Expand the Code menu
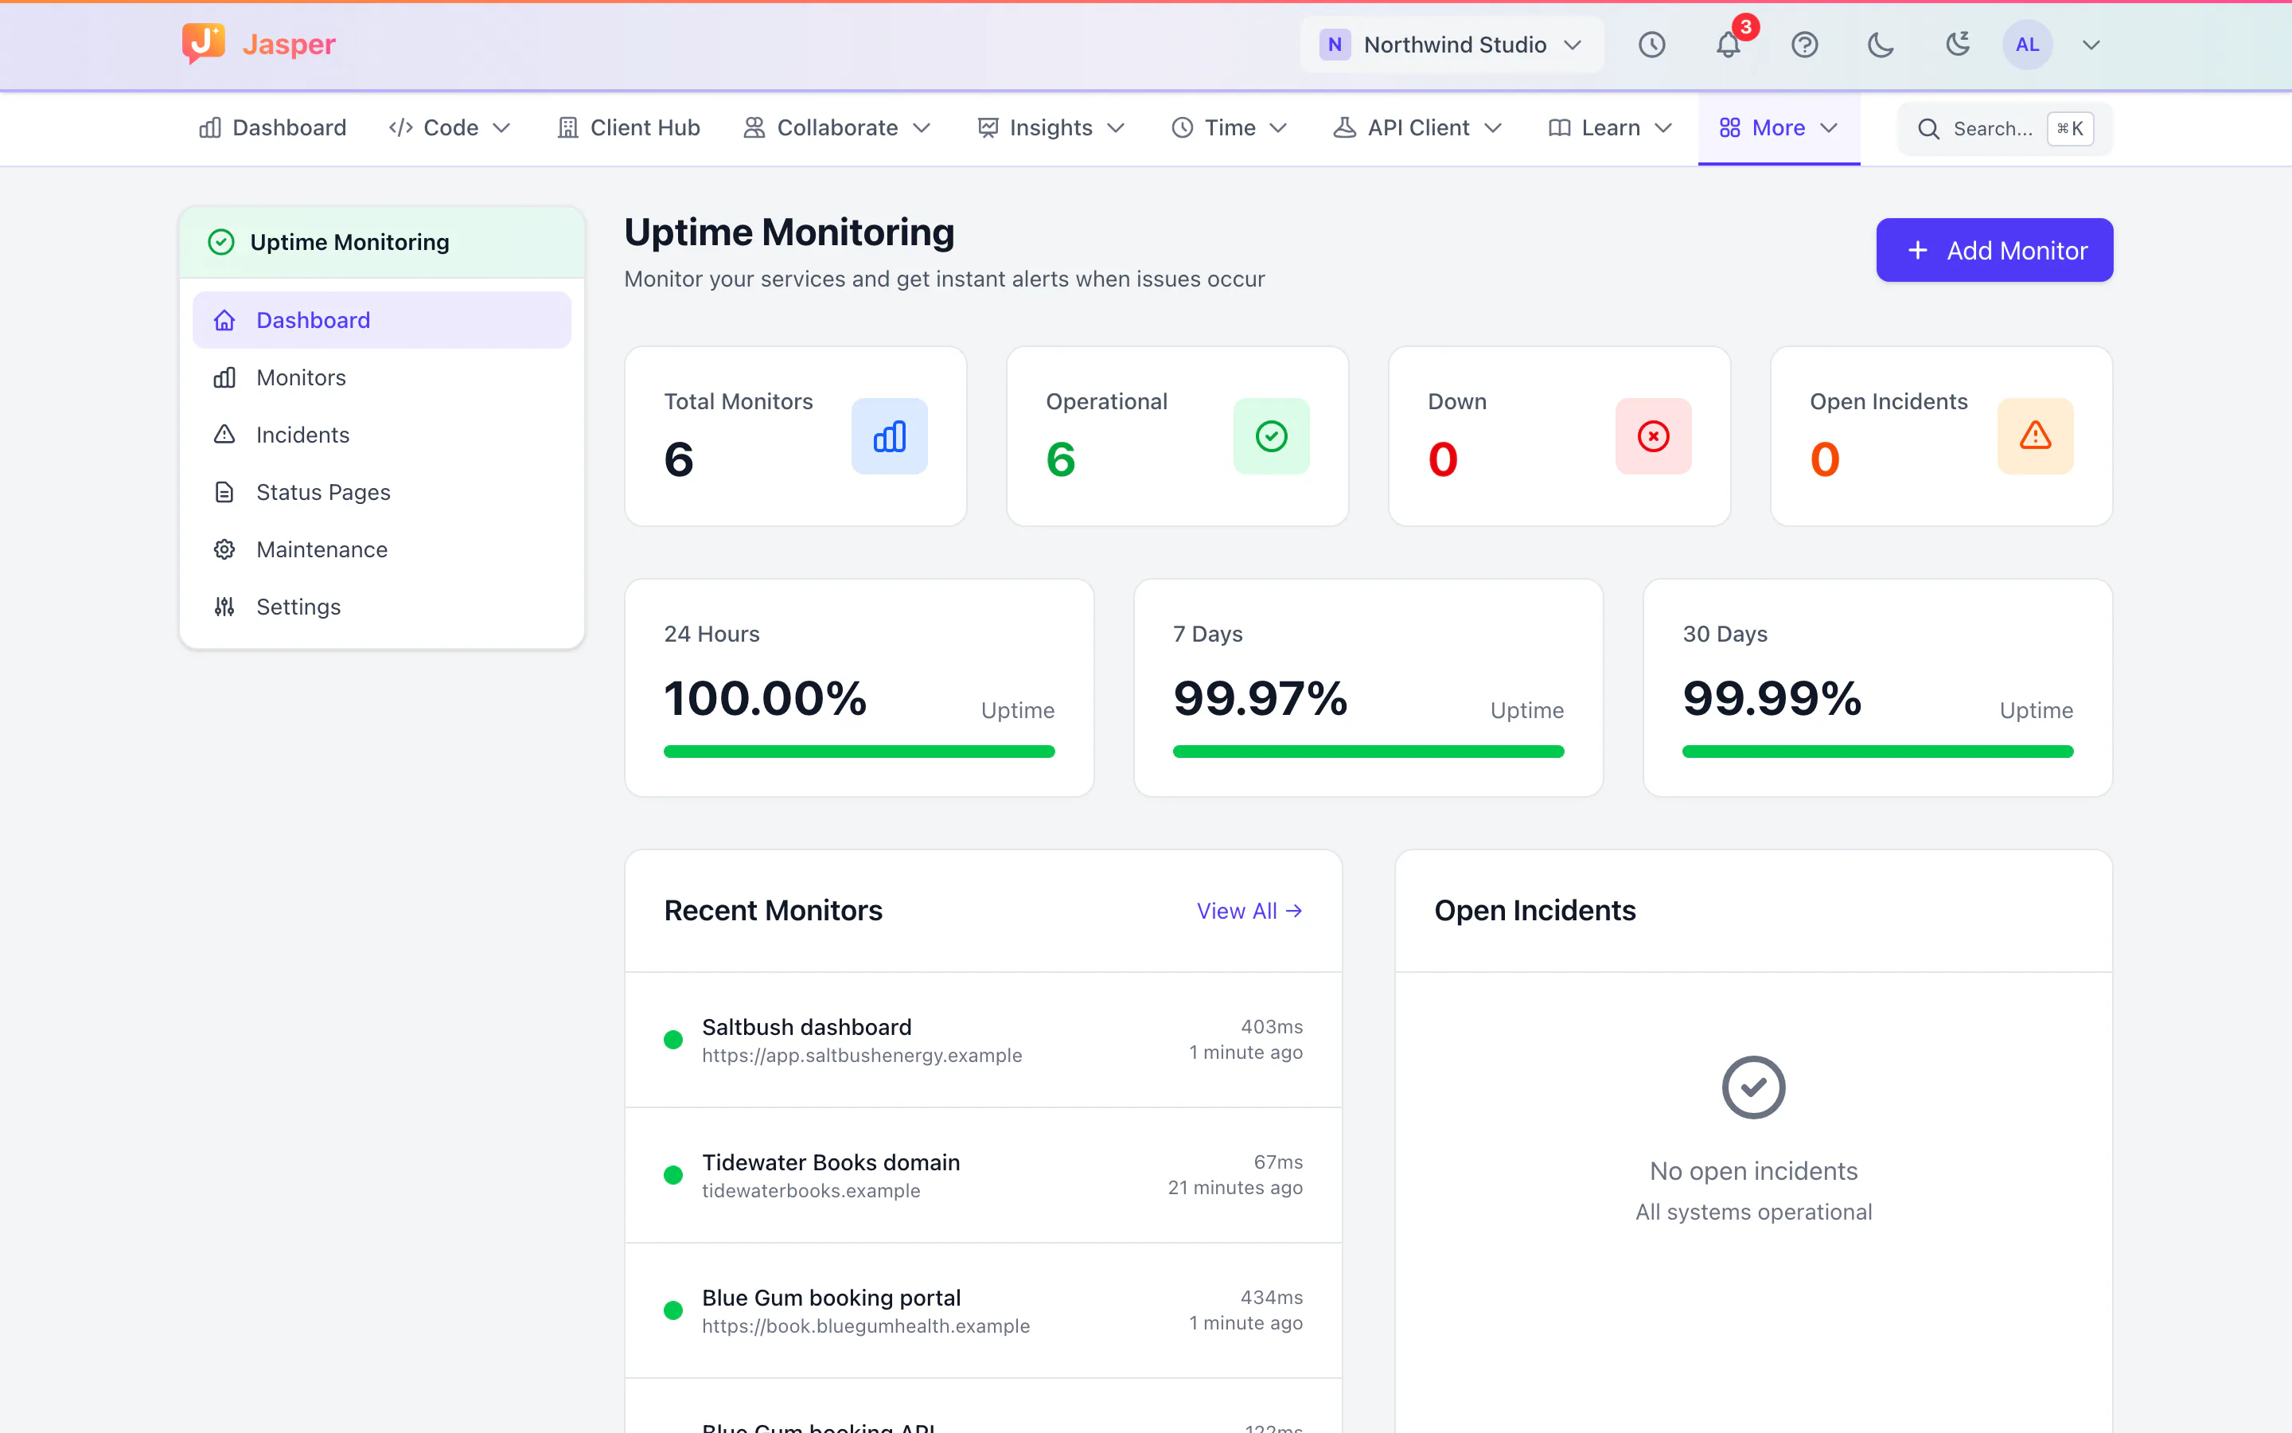The image size is (2292, 1433). coord(450,128)
